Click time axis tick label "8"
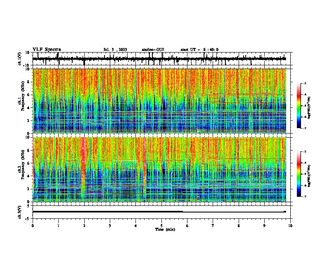This screenshot has height=253, width=327. 239,226
